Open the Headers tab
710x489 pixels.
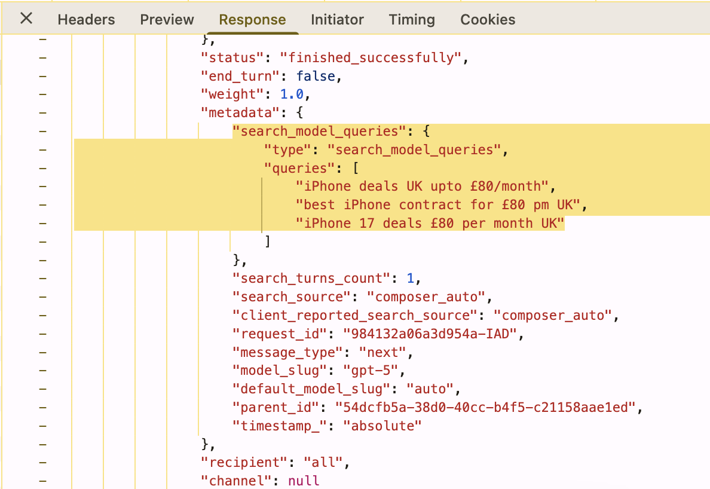tap(86, 20)
